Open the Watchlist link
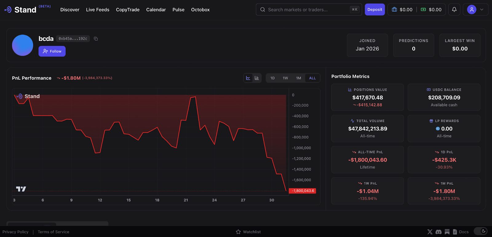Screen dimensions: 492x237 (252, 232)
